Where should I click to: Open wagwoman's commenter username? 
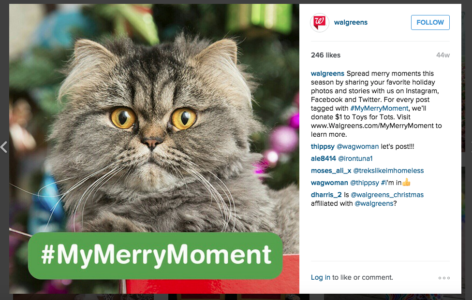329,183
